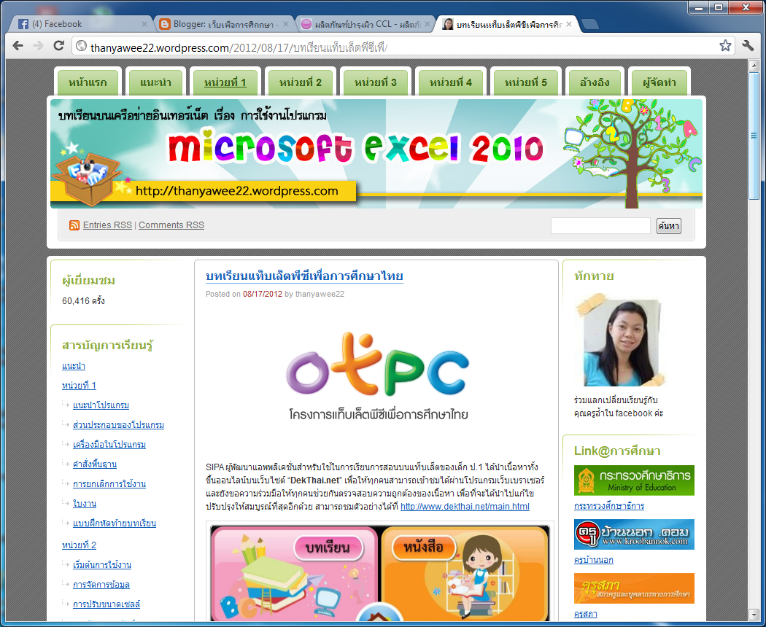The image size is (766, 627).
Task: Open sidebar item การปรับขนาดเซลล์
Action: (107, 604)
